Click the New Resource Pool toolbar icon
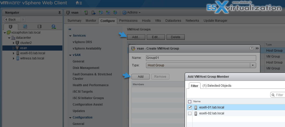 pyautogui.click(x=115, y=12)
